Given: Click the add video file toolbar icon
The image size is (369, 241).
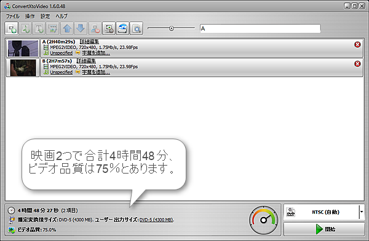Looking at the screenshot, I should [x=11, y=29].
